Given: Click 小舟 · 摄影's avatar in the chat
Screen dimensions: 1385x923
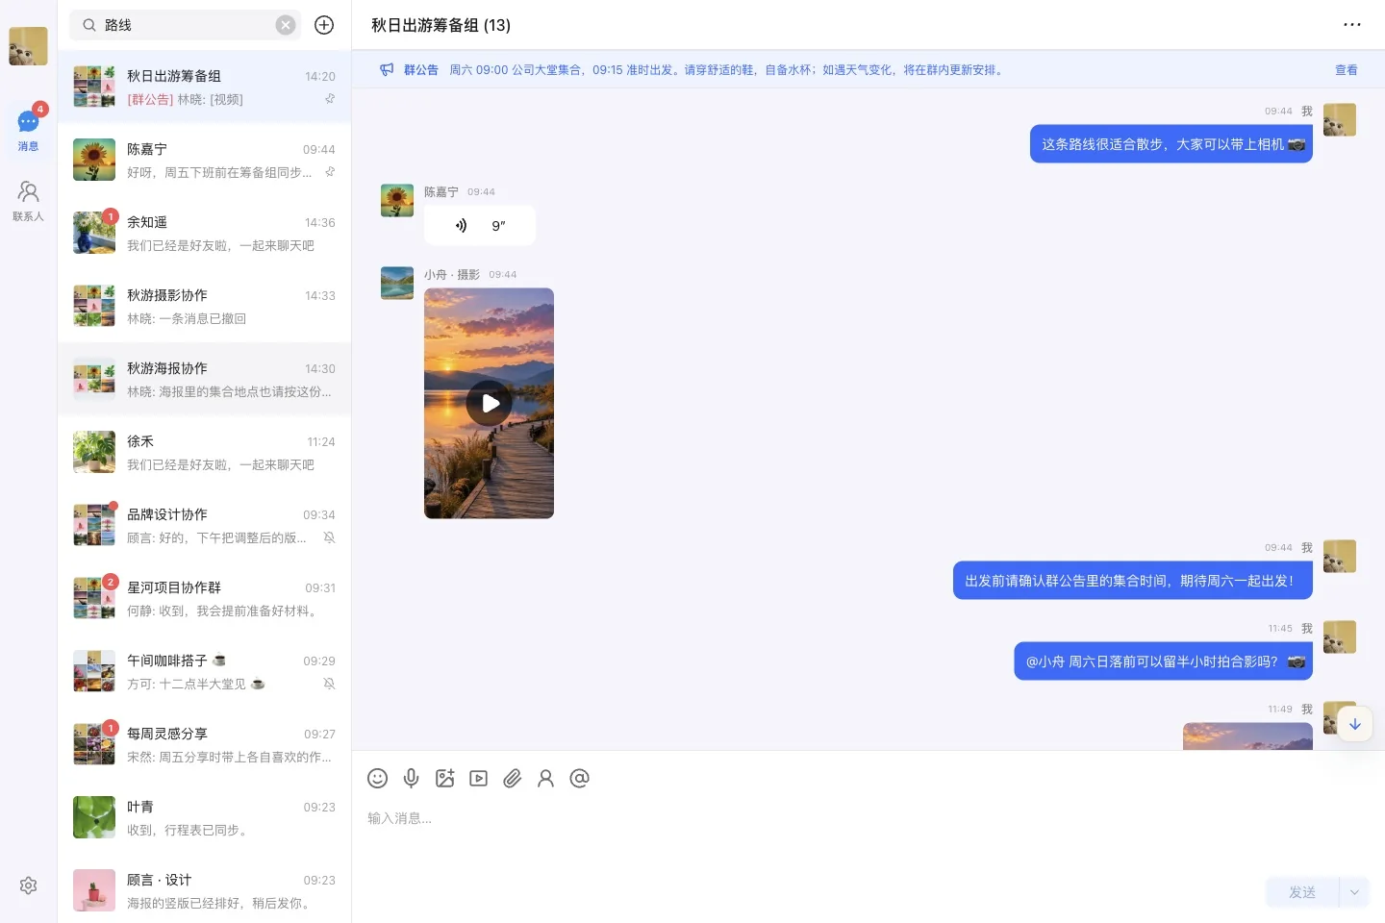Looking at the screenshot, I should click(397, 283).
